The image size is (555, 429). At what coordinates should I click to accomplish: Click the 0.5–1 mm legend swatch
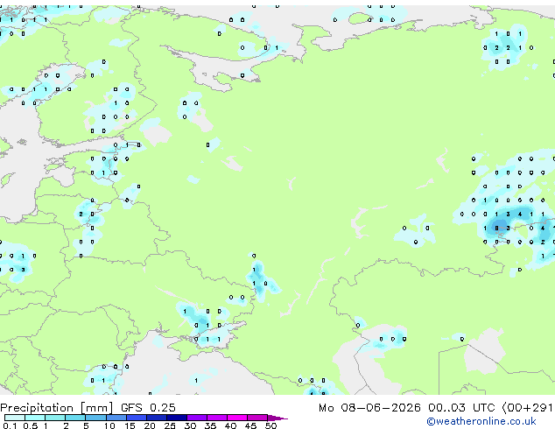coord(35,418)
